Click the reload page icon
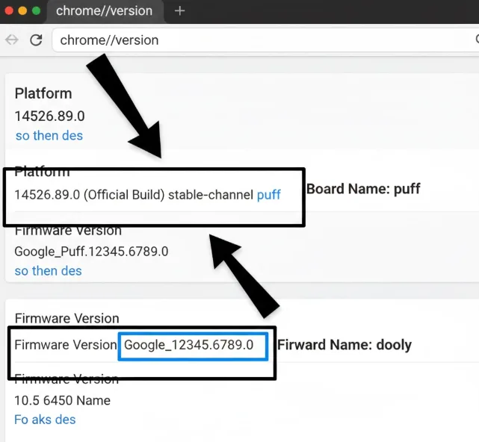Image resolution: width=479 pixels, height=442 pixels. click(36, 40)
